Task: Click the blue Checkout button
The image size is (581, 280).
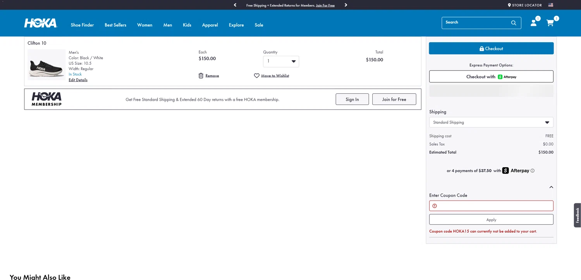Action: coord(491,48)
